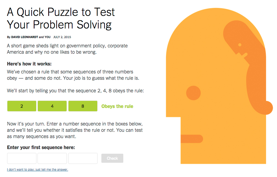This screenshot has width=277, height=177.
Task: Click the headline "A Quick Puzzle to Test"
Action: click(x=61, y=12)
